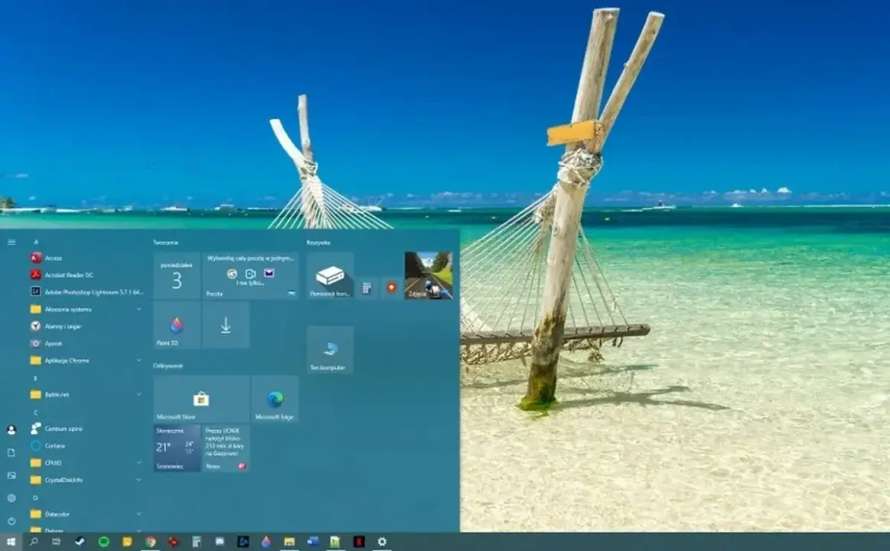
Task: Launch Cortana from the app list
Action: [x=54, y=446]
